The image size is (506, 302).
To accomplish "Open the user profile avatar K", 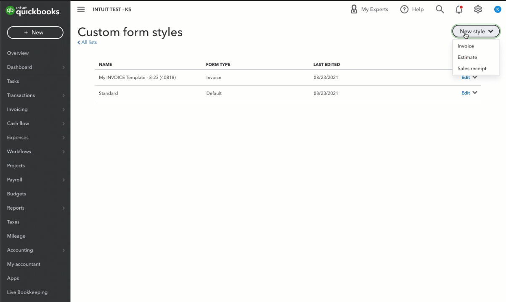I will tap(498, 9).
